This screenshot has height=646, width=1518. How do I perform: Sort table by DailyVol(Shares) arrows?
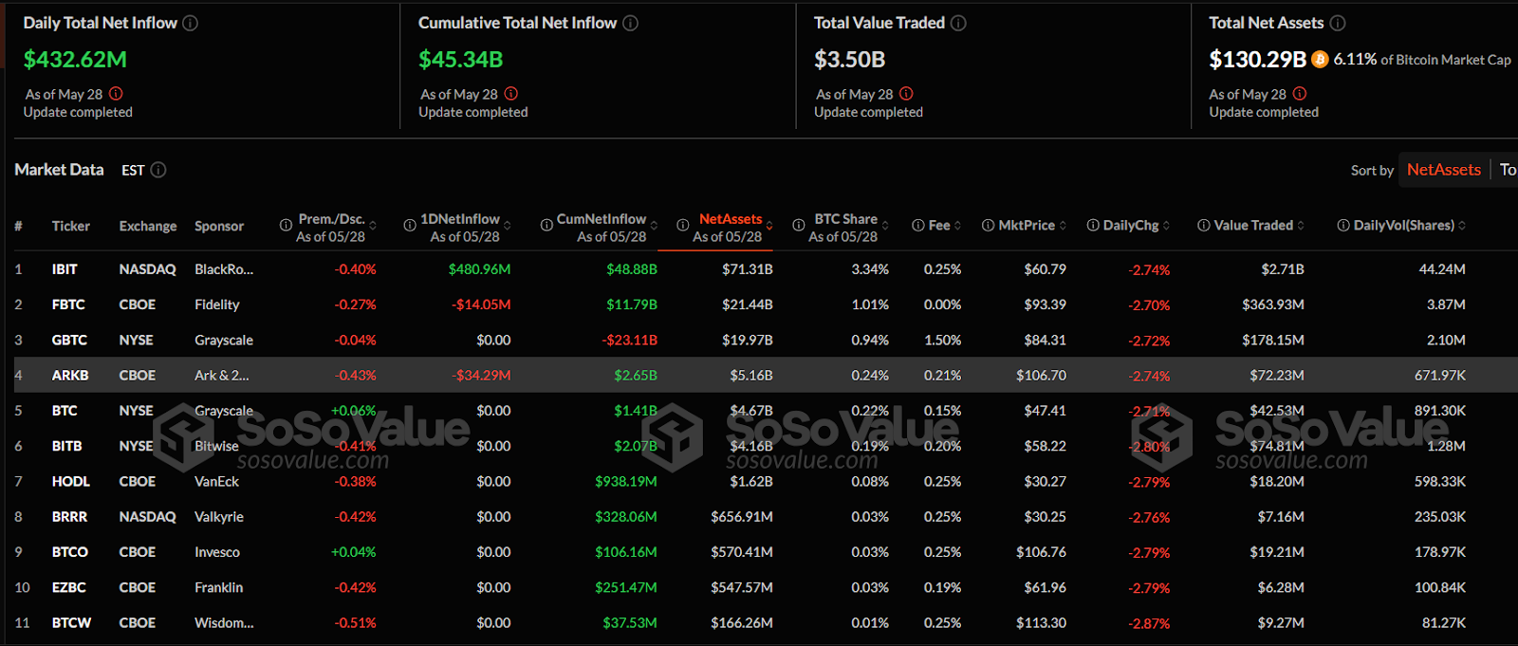point(1462,226)
